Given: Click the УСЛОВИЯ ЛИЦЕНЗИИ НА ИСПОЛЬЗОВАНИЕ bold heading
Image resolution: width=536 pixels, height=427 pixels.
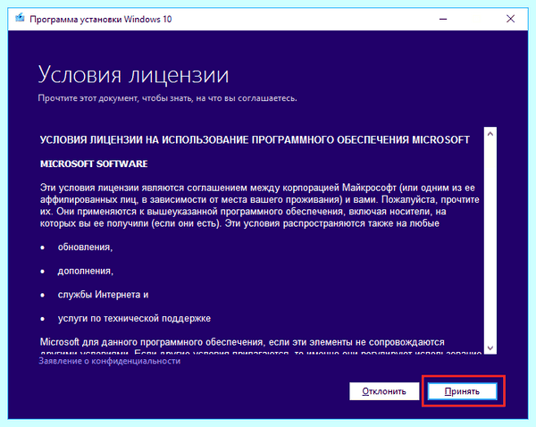Looking at the screenshot, I should click(x=255, y=140).
